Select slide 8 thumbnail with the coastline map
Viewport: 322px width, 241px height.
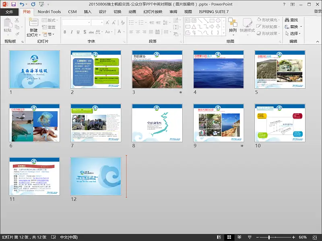click(x=157, y=123)
